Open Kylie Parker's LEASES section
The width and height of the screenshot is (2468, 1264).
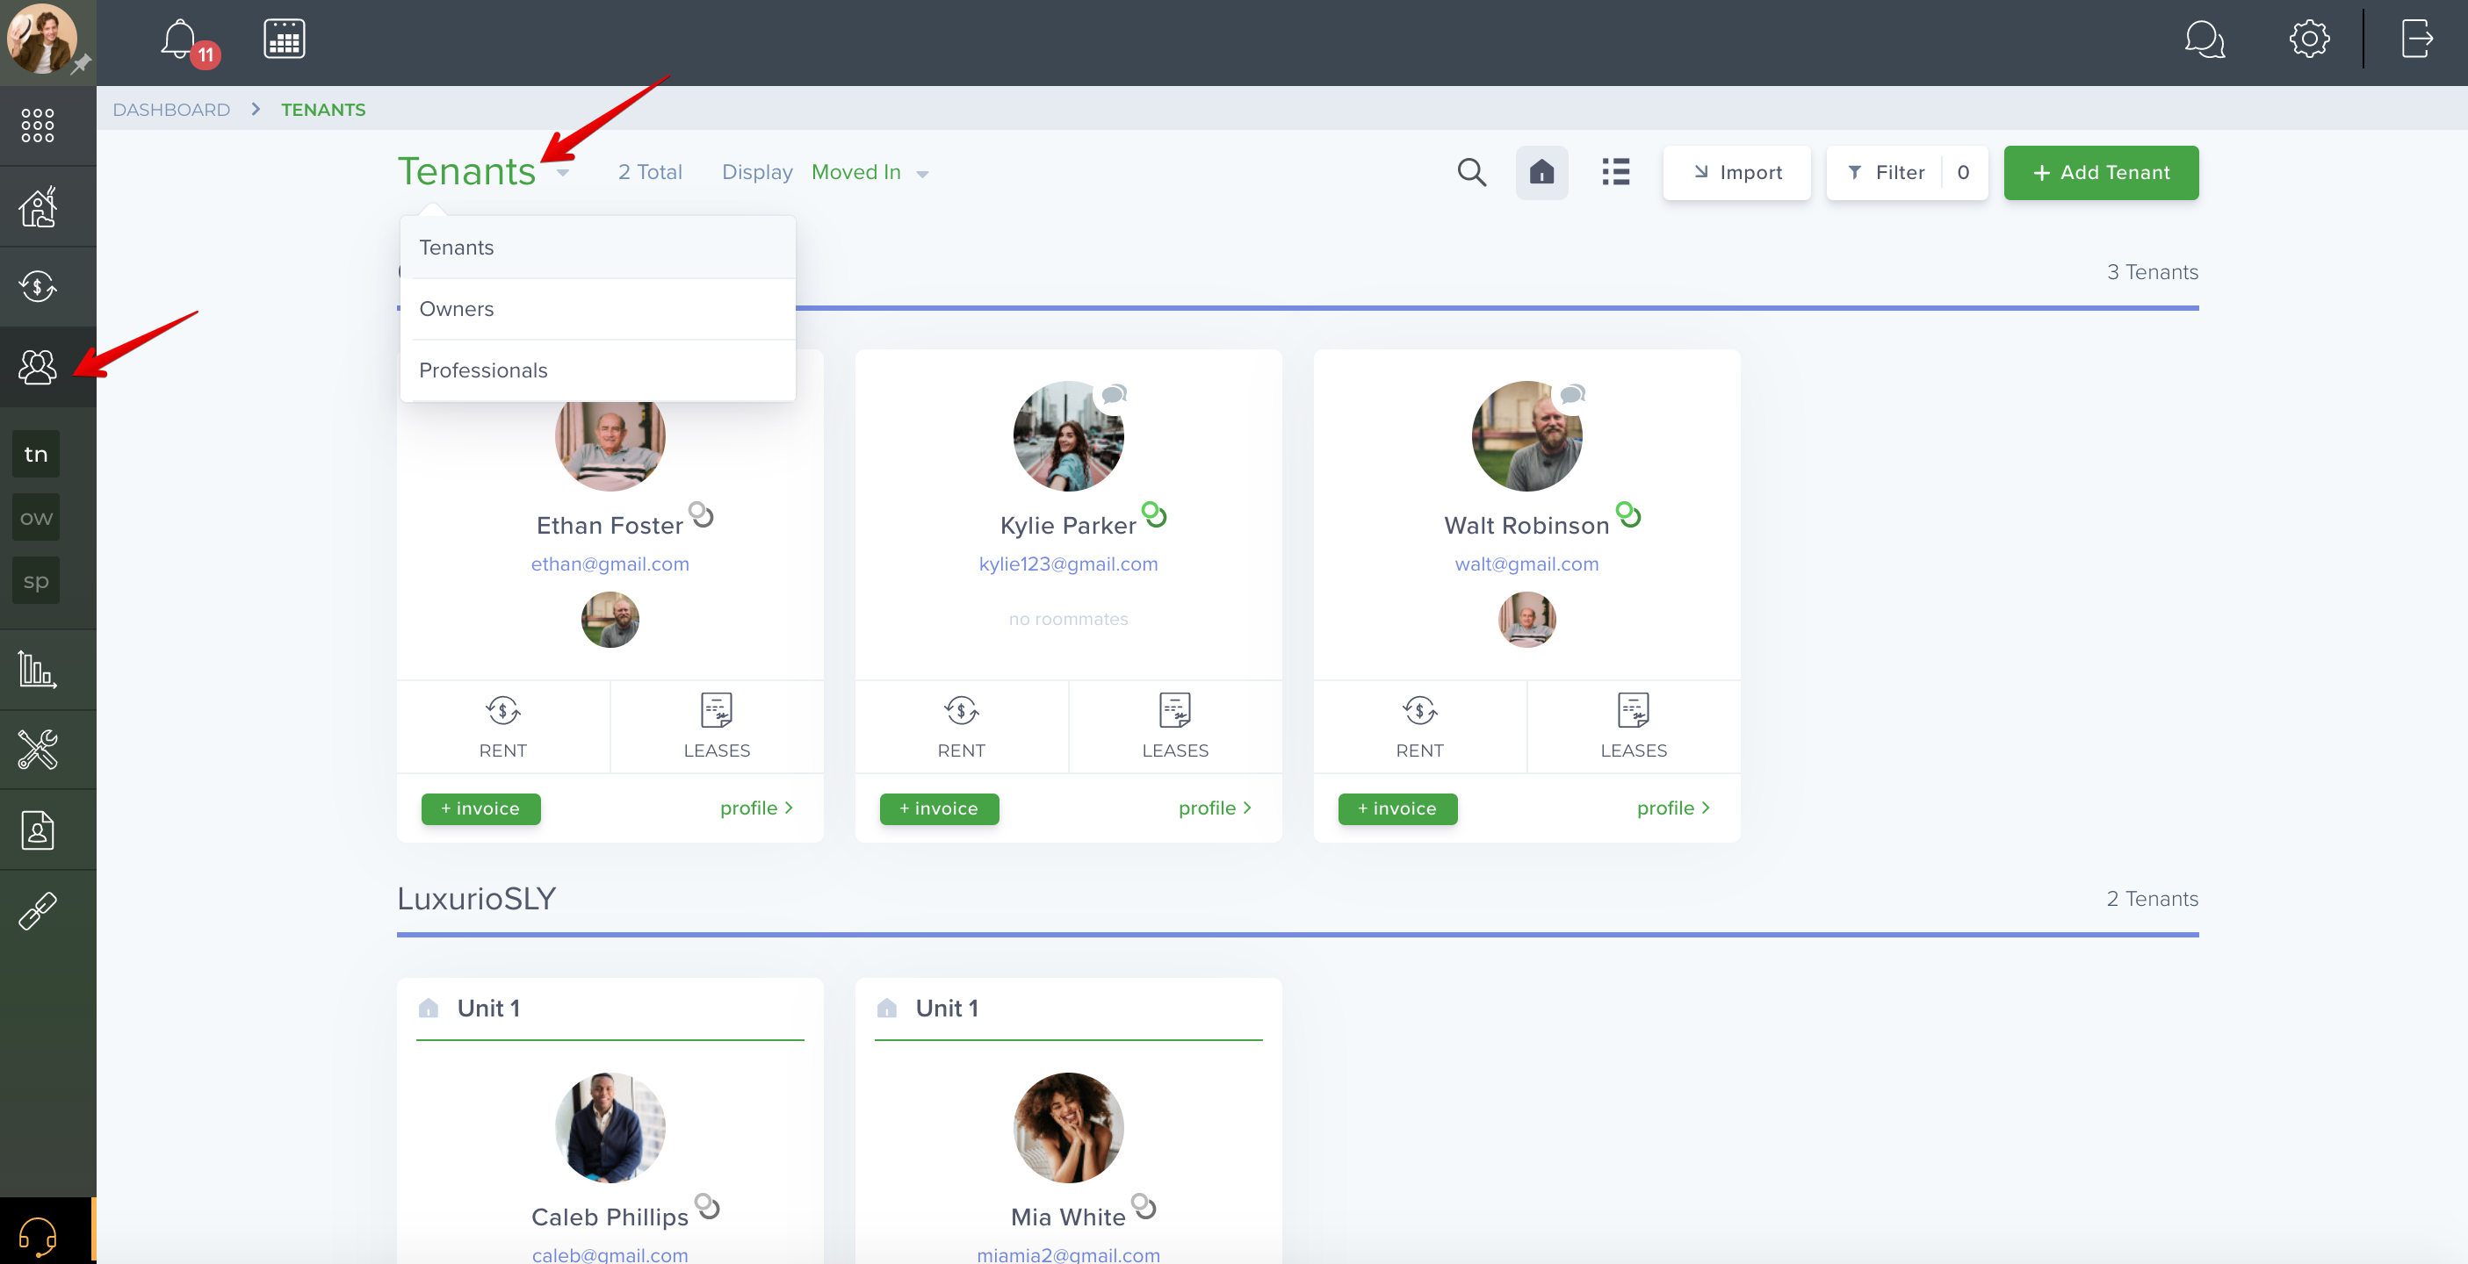[1175, 727]
